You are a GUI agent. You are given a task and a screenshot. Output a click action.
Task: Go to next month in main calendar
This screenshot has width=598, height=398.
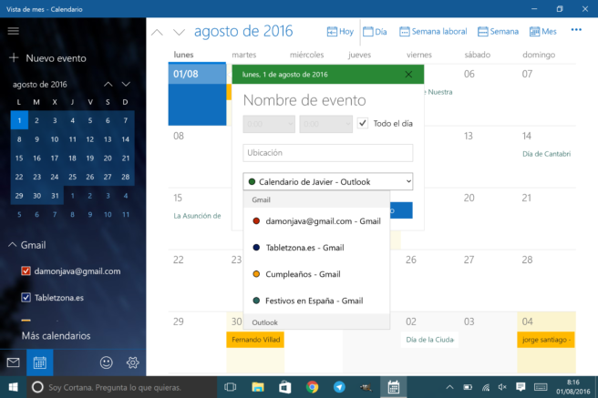point(179,33)
